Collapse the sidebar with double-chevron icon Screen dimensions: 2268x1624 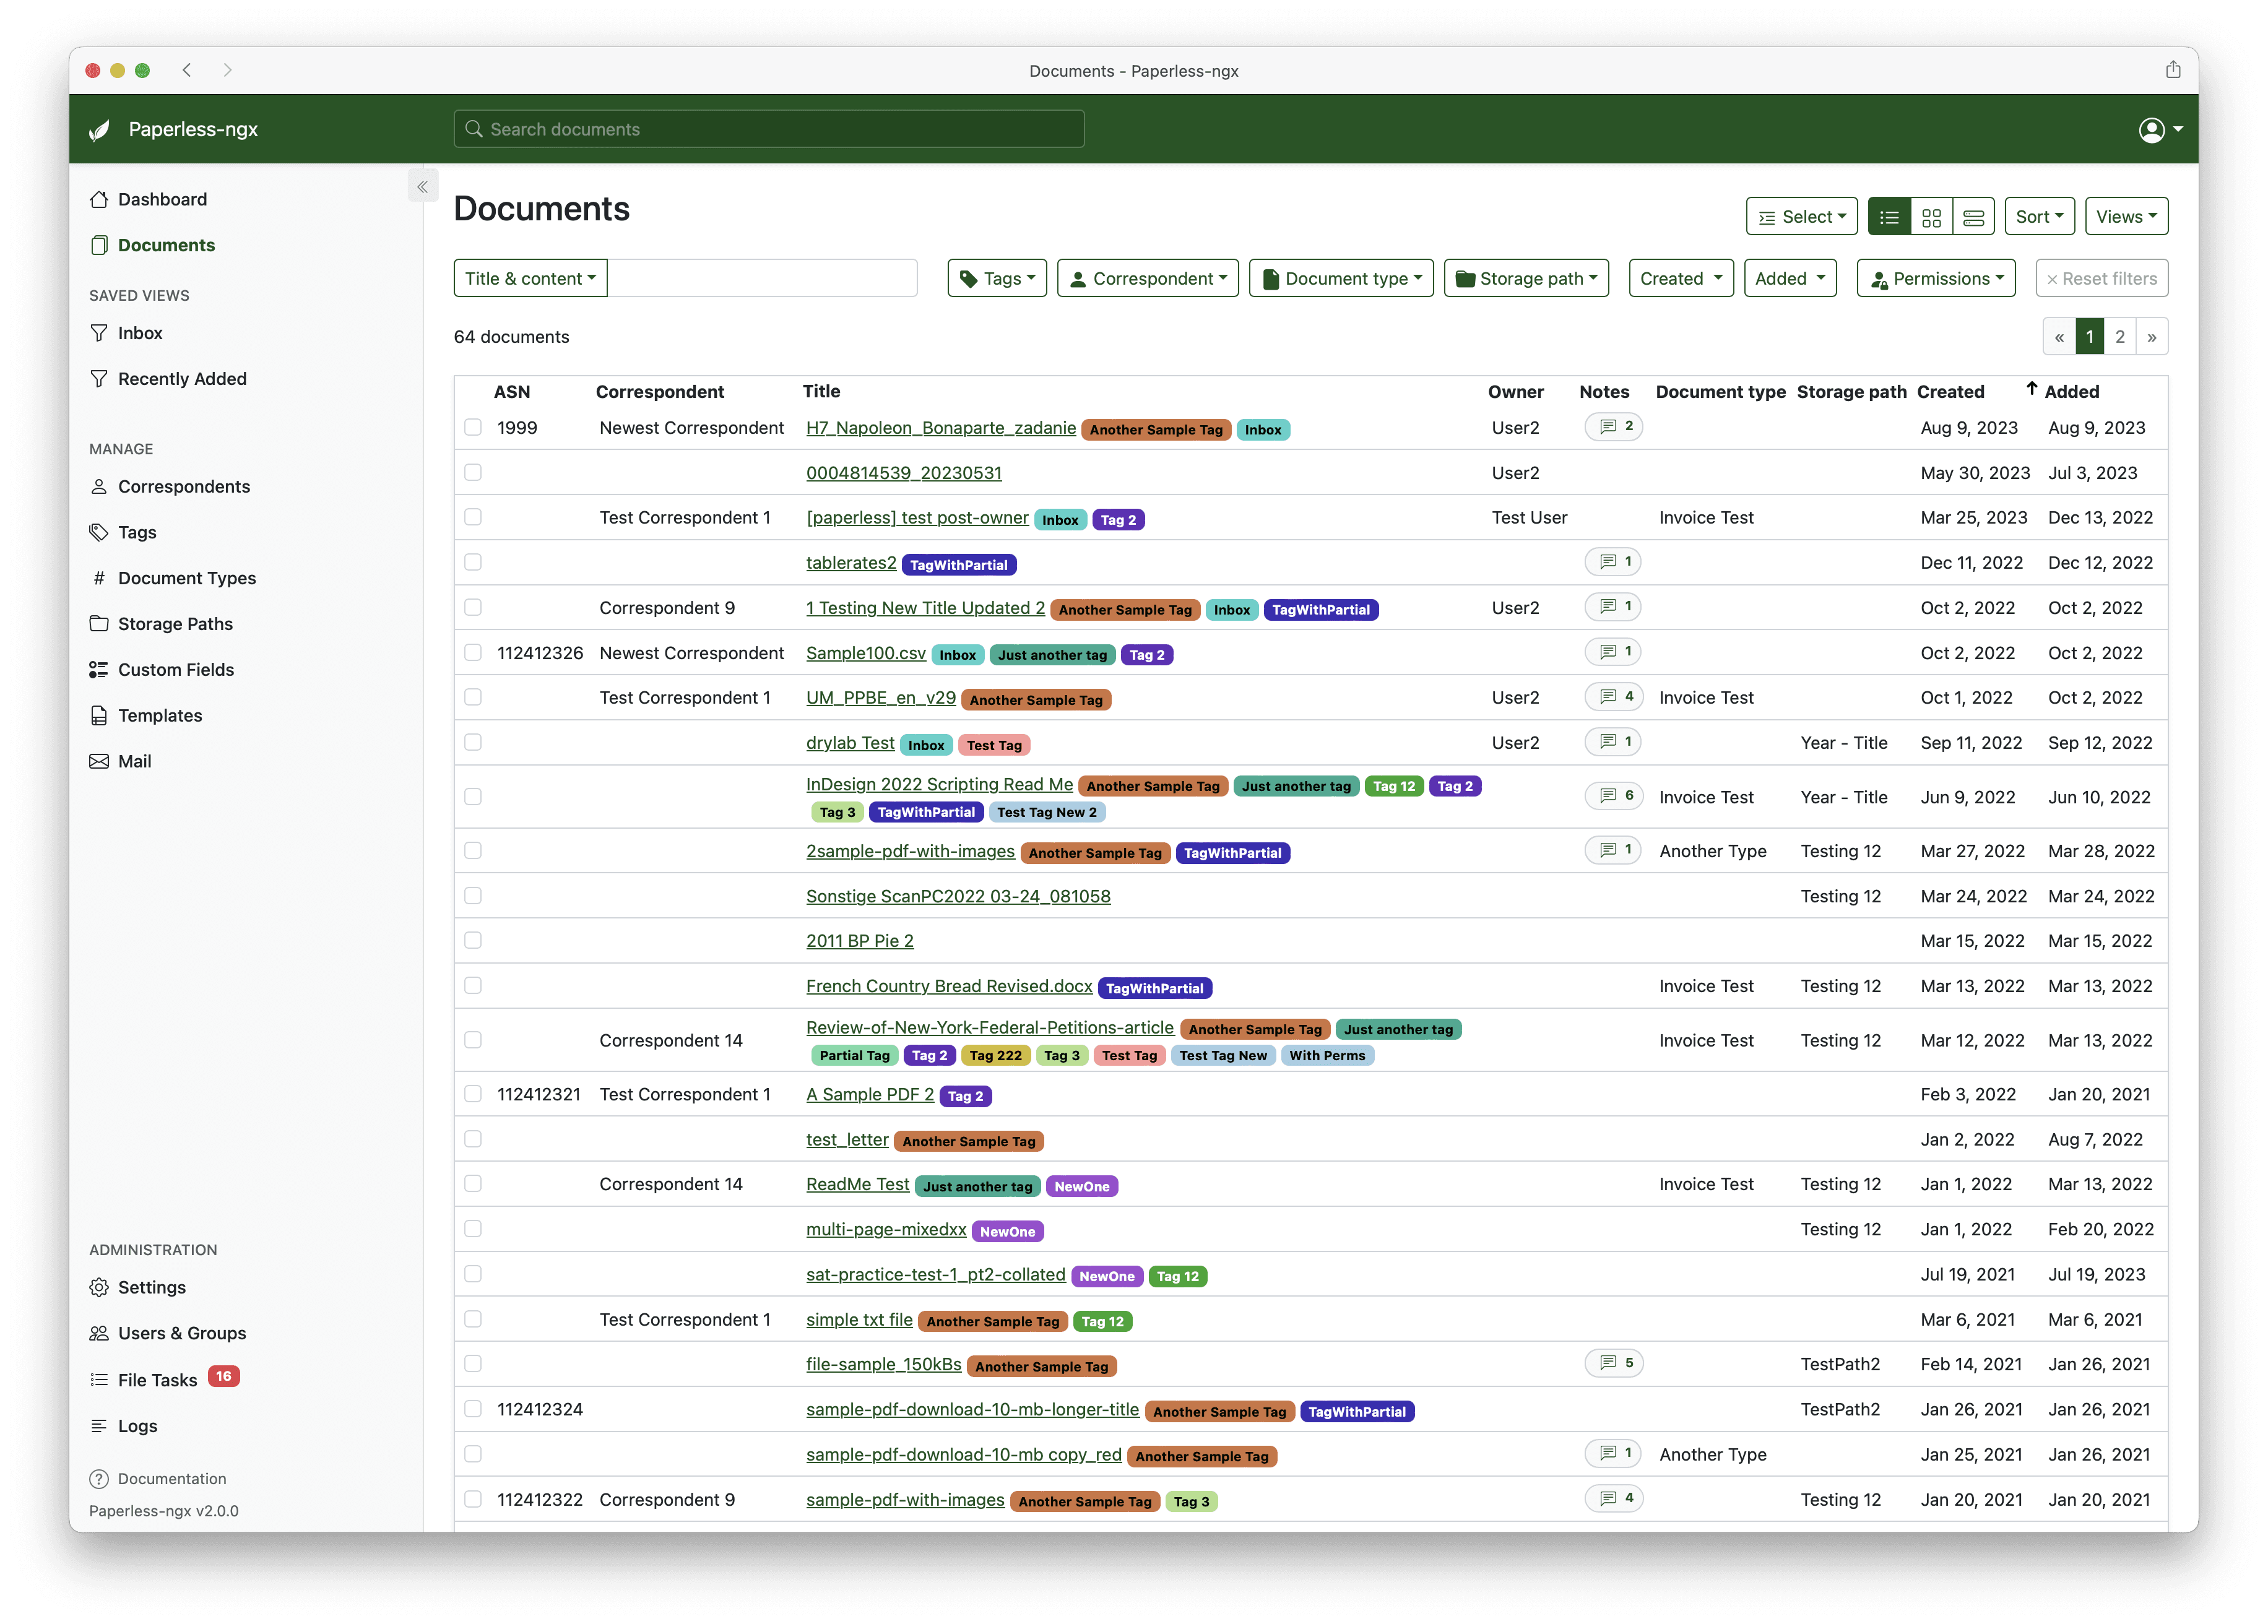point(423,187)
